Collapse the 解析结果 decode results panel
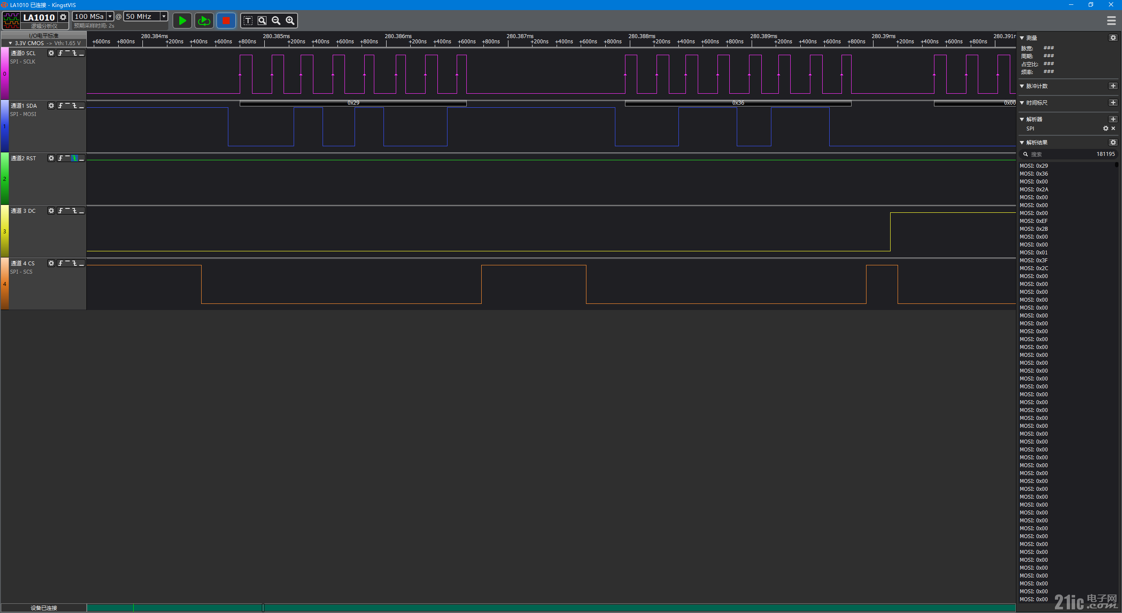This screenshot has width=1122, height=613. click(x=1022, y=143)
